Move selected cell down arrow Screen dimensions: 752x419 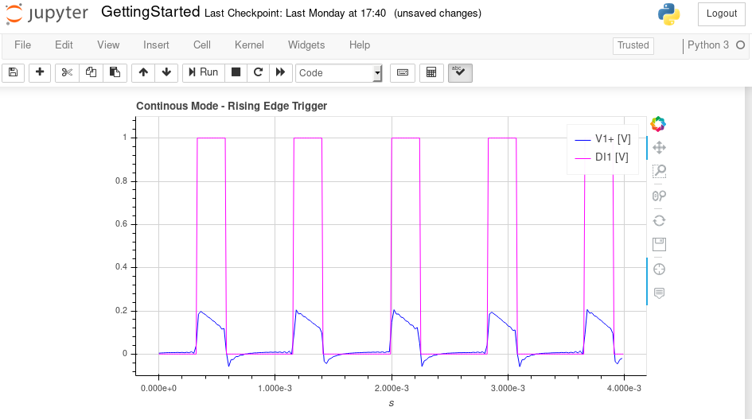[x=166, y=73]
